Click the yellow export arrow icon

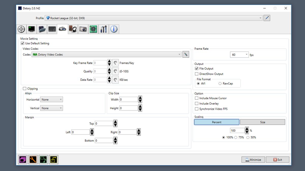click(54, 159)
